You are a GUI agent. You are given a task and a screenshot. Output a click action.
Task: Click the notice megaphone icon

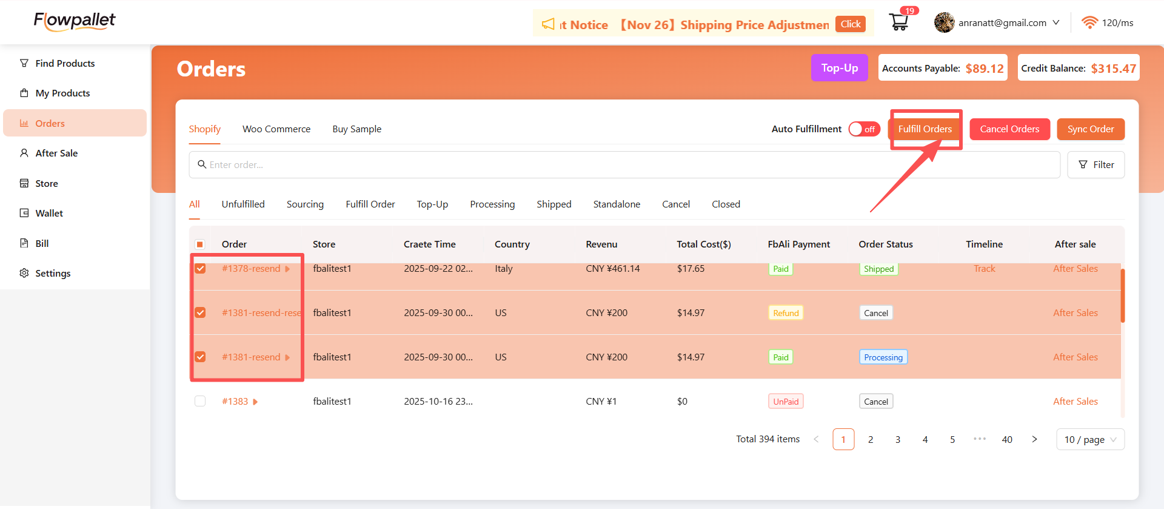click(548, 24)
